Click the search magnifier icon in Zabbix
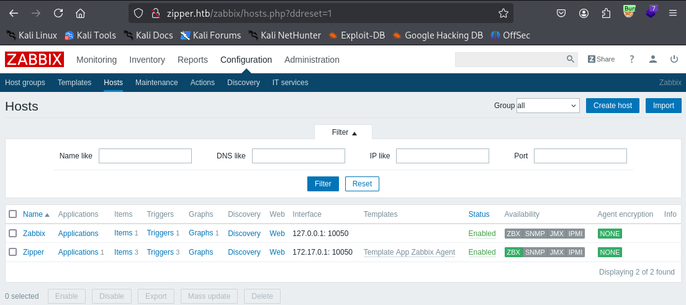The width and height of the screenshot is (686, 305). (570, 59)
